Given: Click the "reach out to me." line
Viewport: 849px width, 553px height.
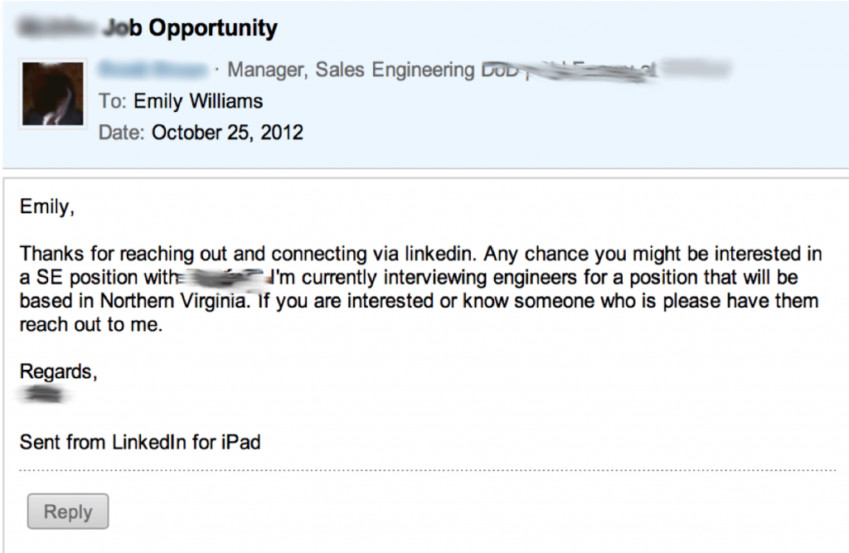Looking at the screenshot, I should (x=89, y=324).
